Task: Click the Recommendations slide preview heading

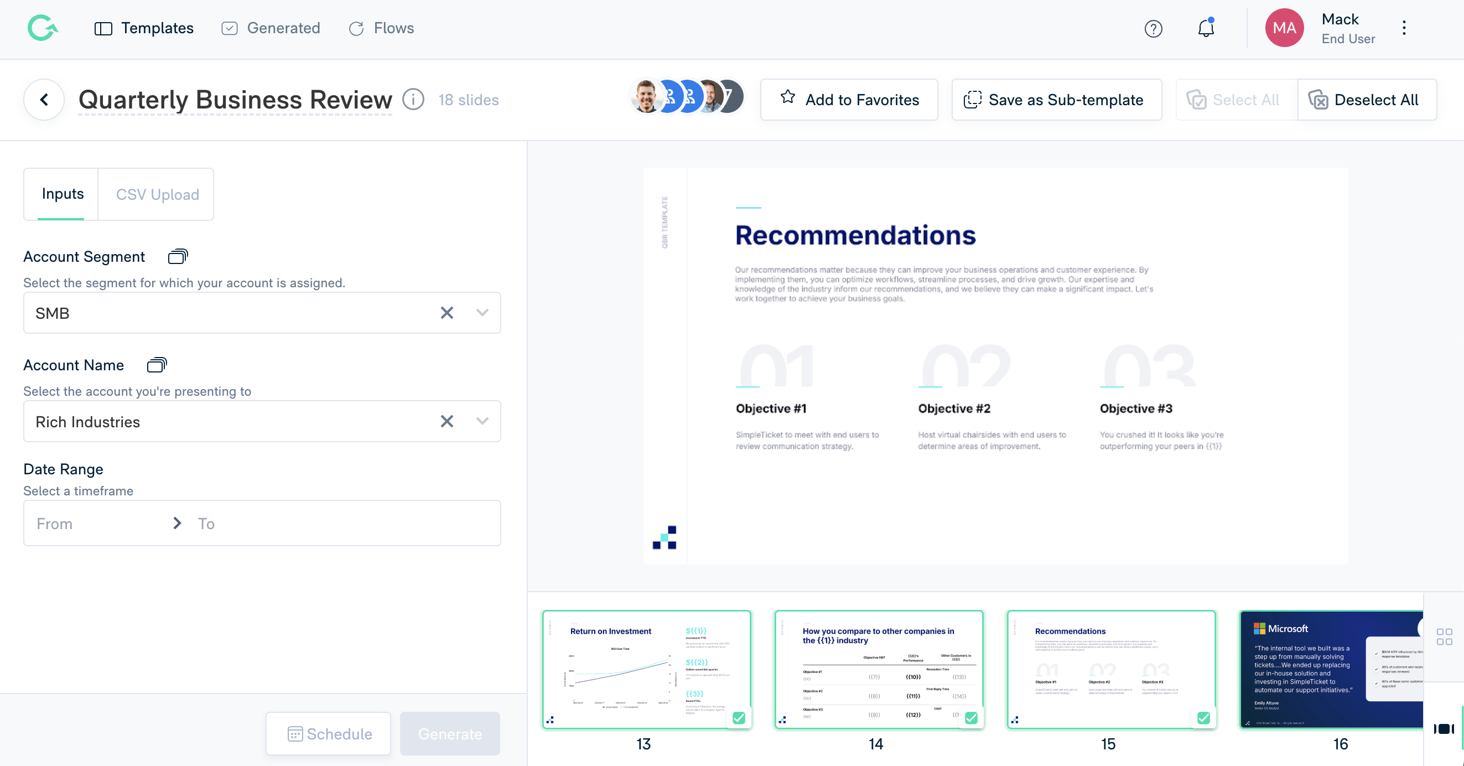Action: point(855,235)
